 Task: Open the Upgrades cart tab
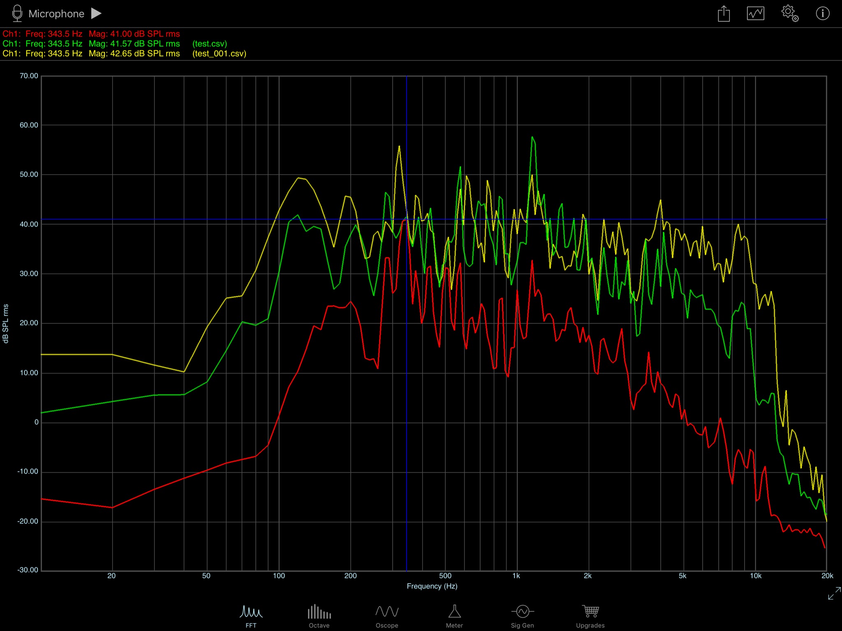coord(590,616)
